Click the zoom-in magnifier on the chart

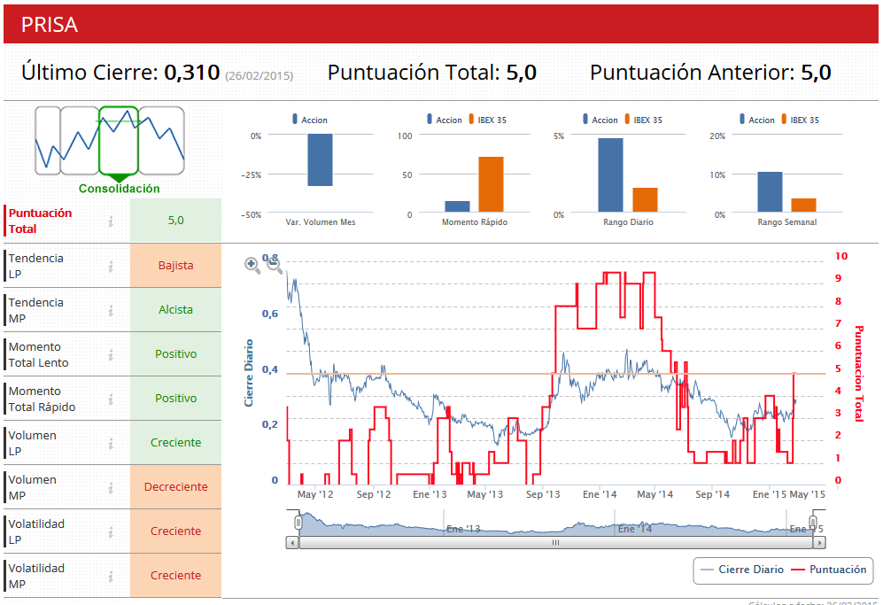point(252,266)
